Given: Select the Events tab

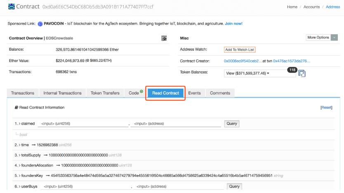Looking at the screenshot, I should pyautogui.click(x=194, y=93).
